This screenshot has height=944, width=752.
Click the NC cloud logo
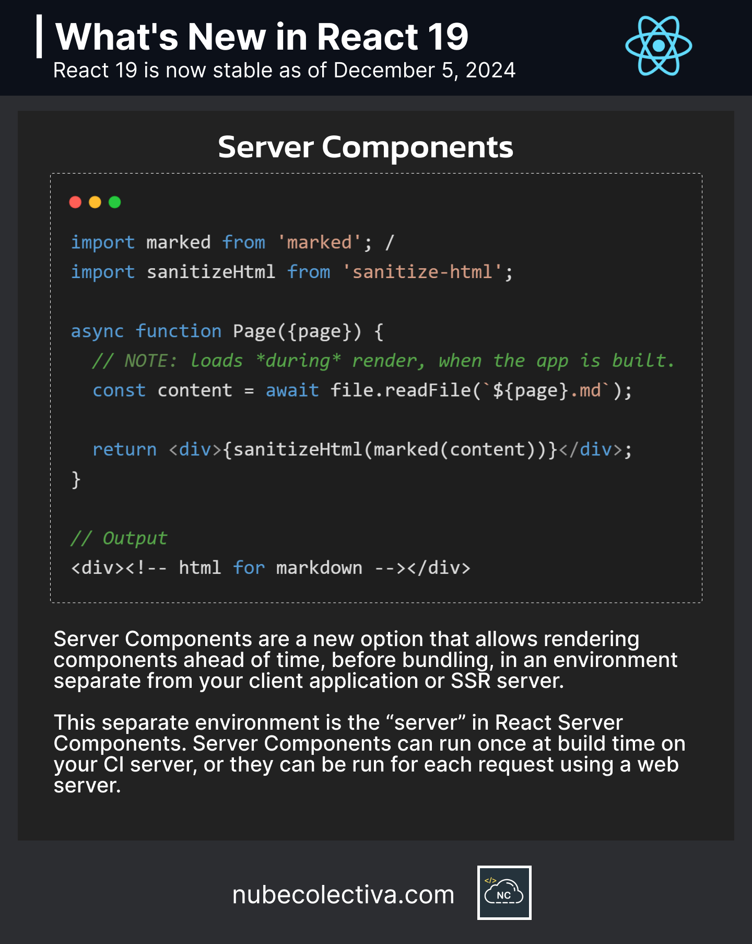coord(504,893)
